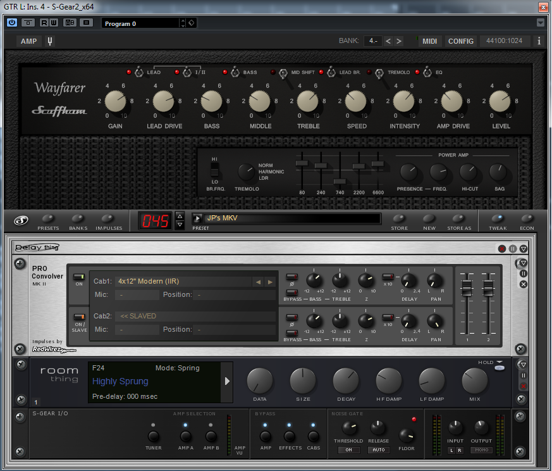This screenshot has height=471, width=552.
Task: Click the STORE AS button
Action: point(458,218)
